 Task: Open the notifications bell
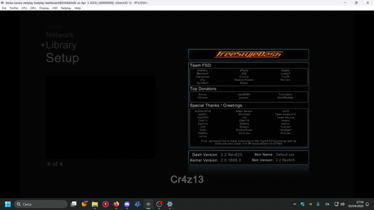367,204
